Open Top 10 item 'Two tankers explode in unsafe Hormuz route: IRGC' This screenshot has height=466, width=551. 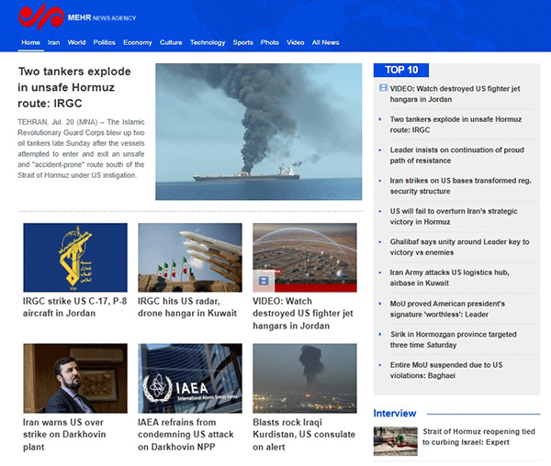tap(455, 125)
